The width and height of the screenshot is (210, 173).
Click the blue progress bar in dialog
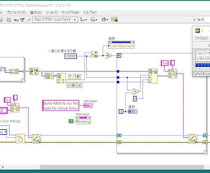[203, 66]
